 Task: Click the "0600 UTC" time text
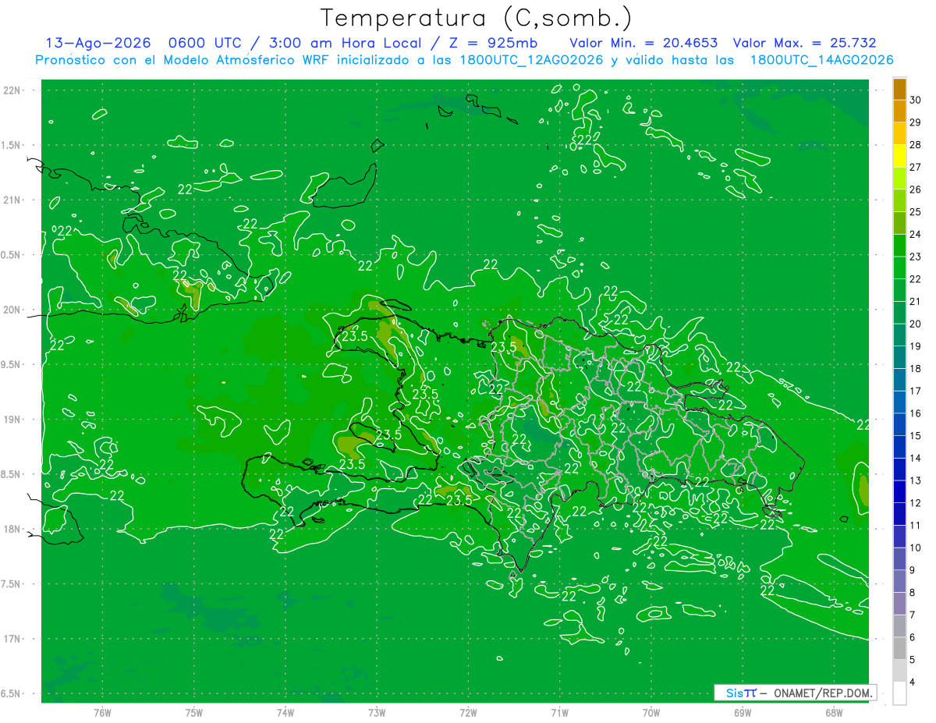pos(204,44)
